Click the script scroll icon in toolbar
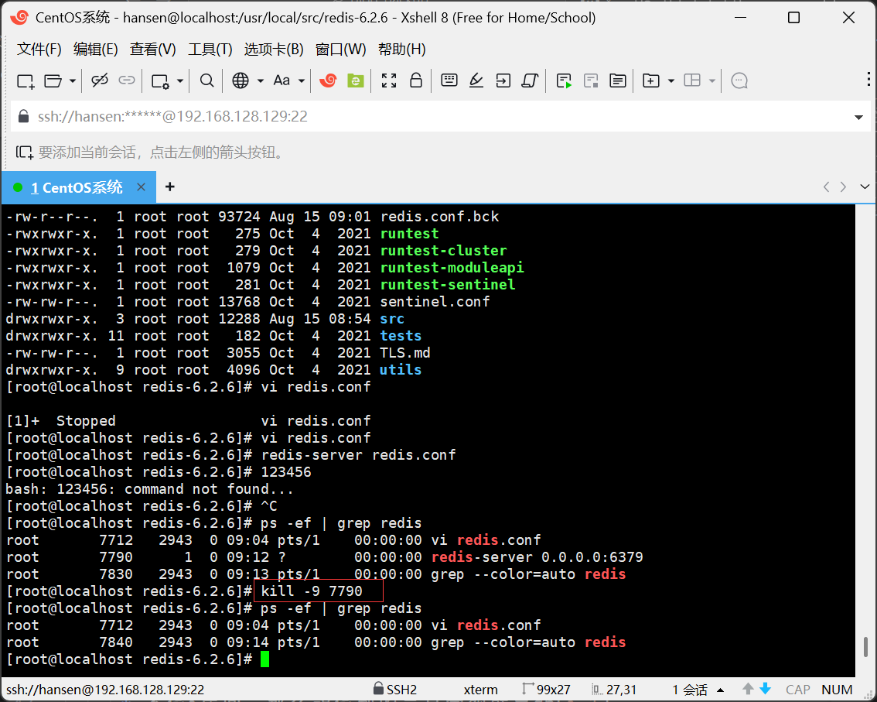This screenshot has width=877, height=702. (530, 80)
